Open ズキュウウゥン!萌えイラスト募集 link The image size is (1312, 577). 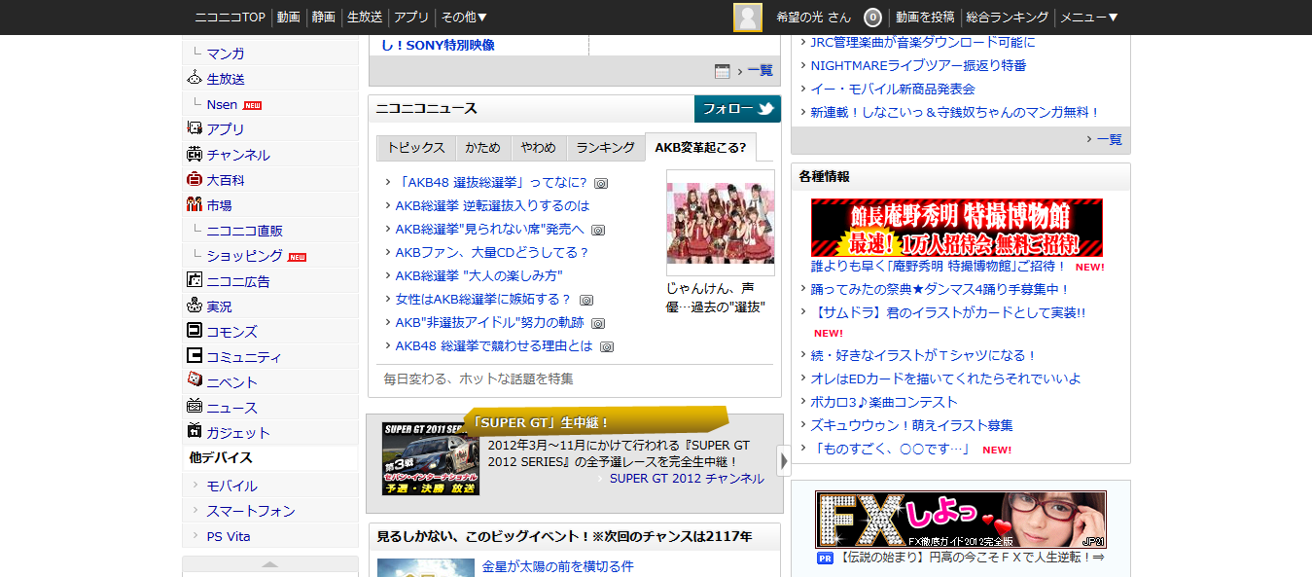pos(911,425)
